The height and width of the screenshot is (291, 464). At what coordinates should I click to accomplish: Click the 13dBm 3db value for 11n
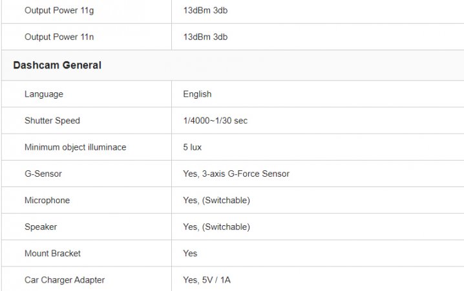click(x=205, y=37)
